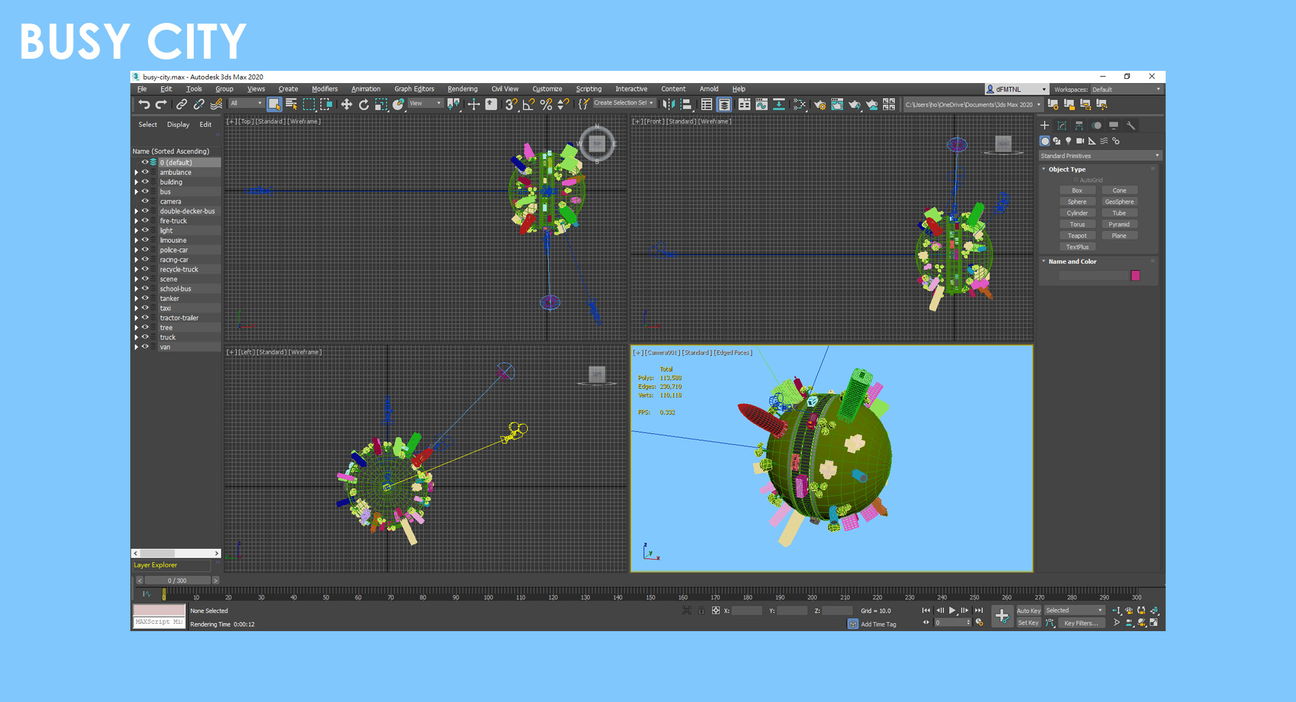Open the Rendering menu

[x=462, y=89]
